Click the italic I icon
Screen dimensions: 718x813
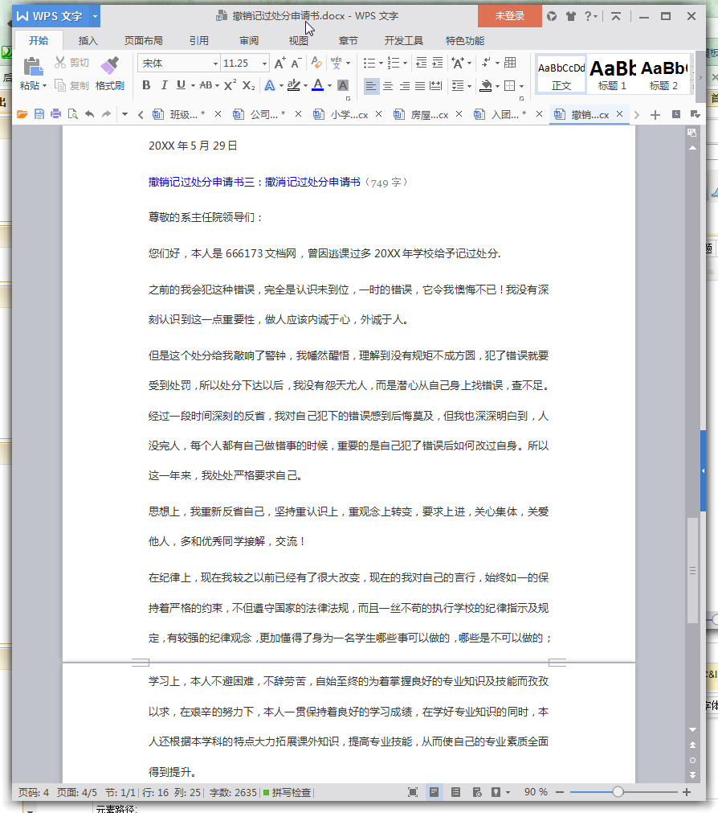click(x=164, y=85)
